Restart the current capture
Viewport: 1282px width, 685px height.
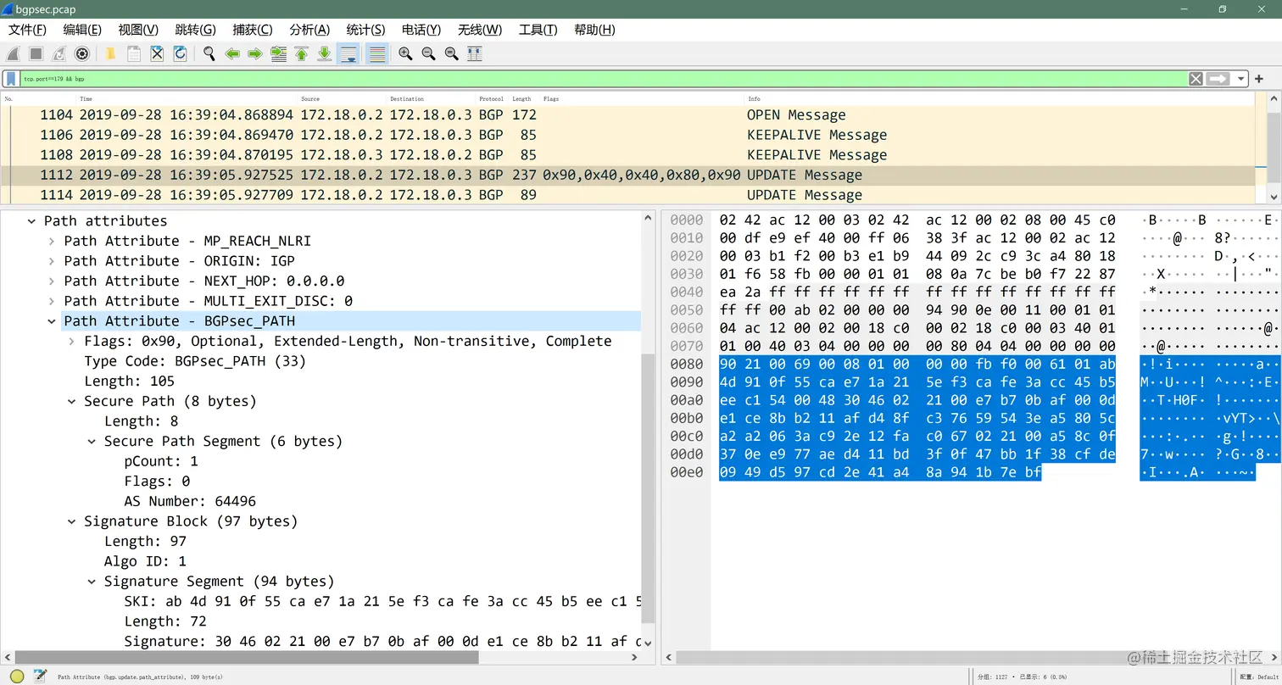(59, 53)
